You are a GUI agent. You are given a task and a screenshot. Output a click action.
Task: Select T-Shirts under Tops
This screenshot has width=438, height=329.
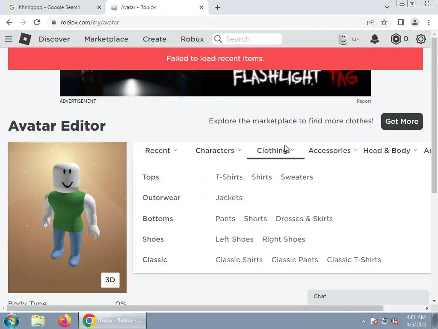point(229,177)
